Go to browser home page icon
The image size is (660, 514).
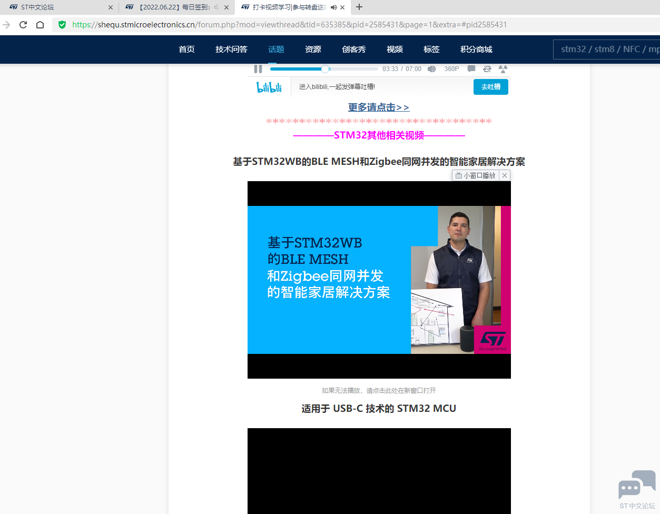tap(40, 24)
